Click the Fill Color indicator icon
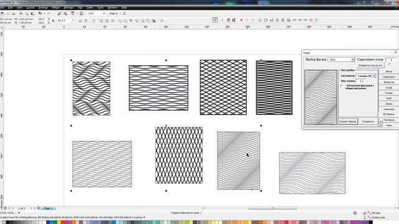399x224 pixels. pyautogui.click(x=365, y=213)
